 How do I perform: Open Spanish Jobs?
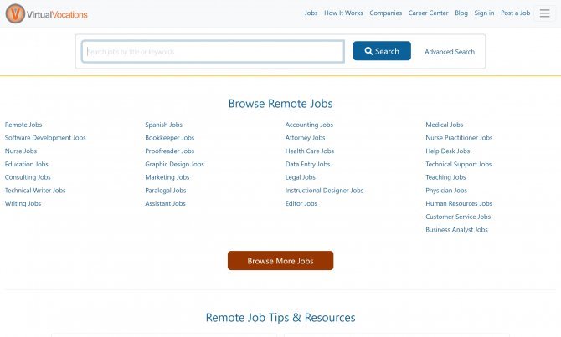[163, 125]
